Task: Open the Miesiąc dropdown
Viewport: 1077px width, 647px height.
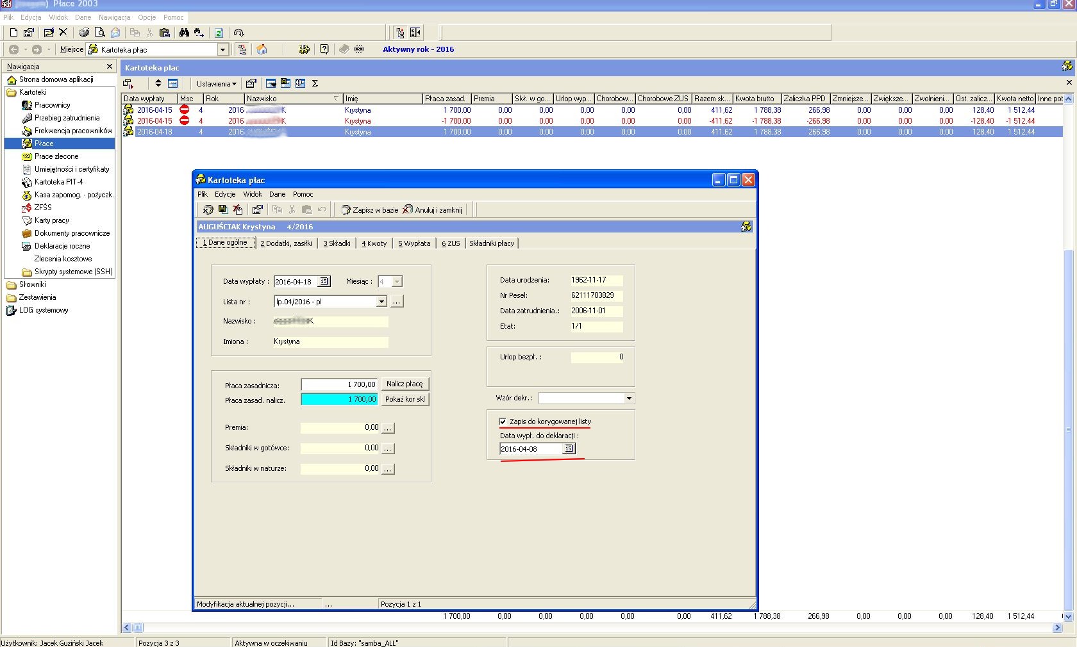Action: pos(397,281)
